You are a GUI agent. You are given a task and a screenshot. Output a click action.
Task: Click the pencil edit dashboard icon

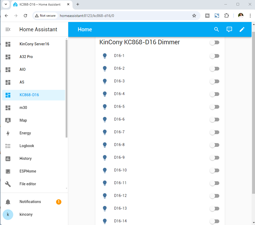pos(242,29)
